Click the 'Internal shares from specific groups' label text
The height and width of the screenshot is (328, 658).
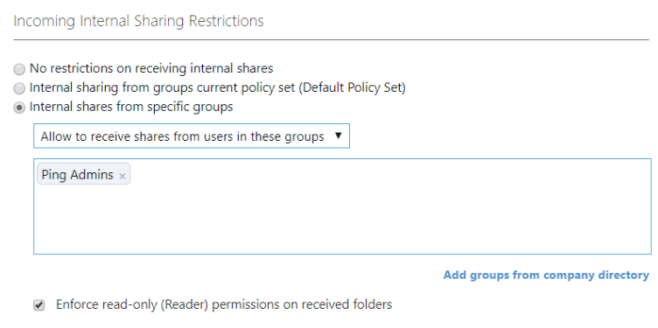click(131, 107)
